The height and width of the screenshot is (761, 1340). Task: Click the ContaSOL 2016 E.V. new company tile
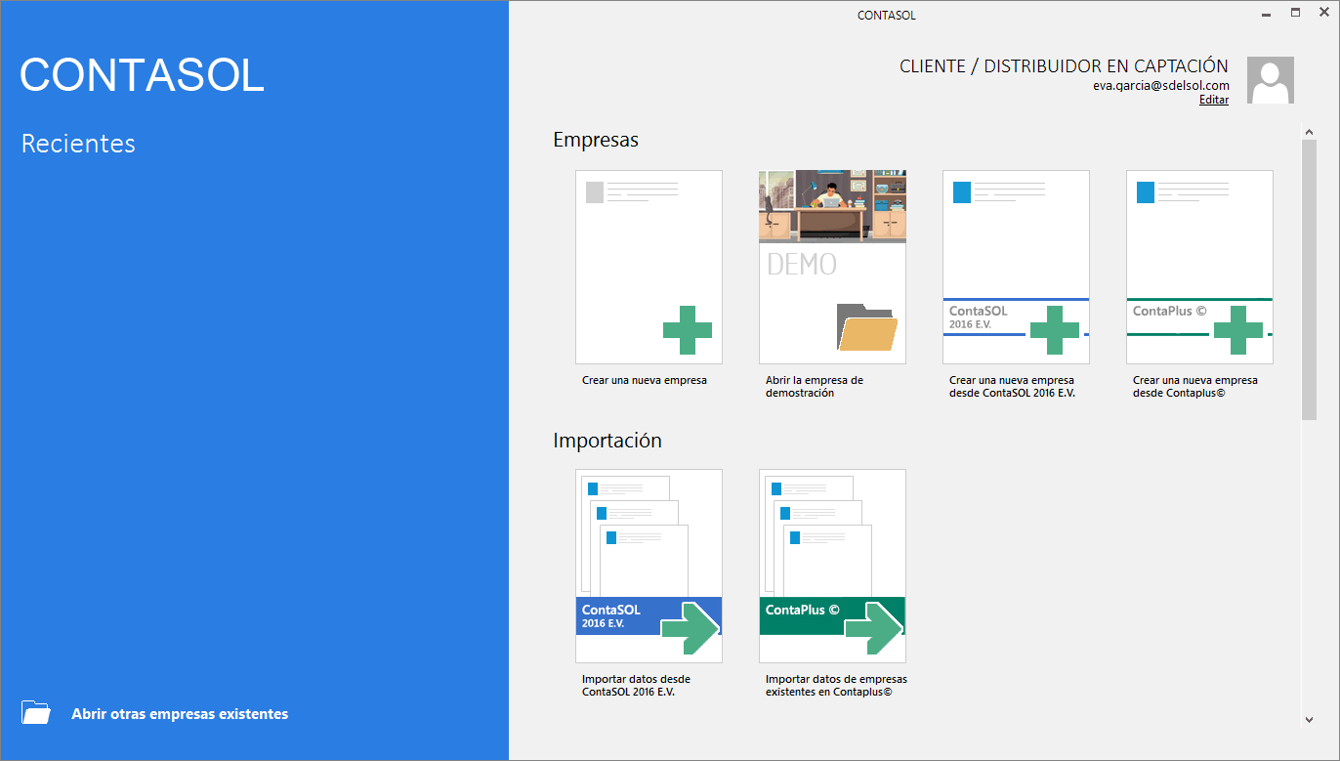coord(1016,267)
